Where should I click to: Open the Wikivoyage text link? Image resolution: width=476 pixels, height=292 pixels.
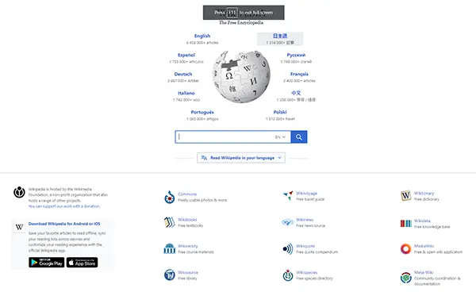[x=306, y=193]
